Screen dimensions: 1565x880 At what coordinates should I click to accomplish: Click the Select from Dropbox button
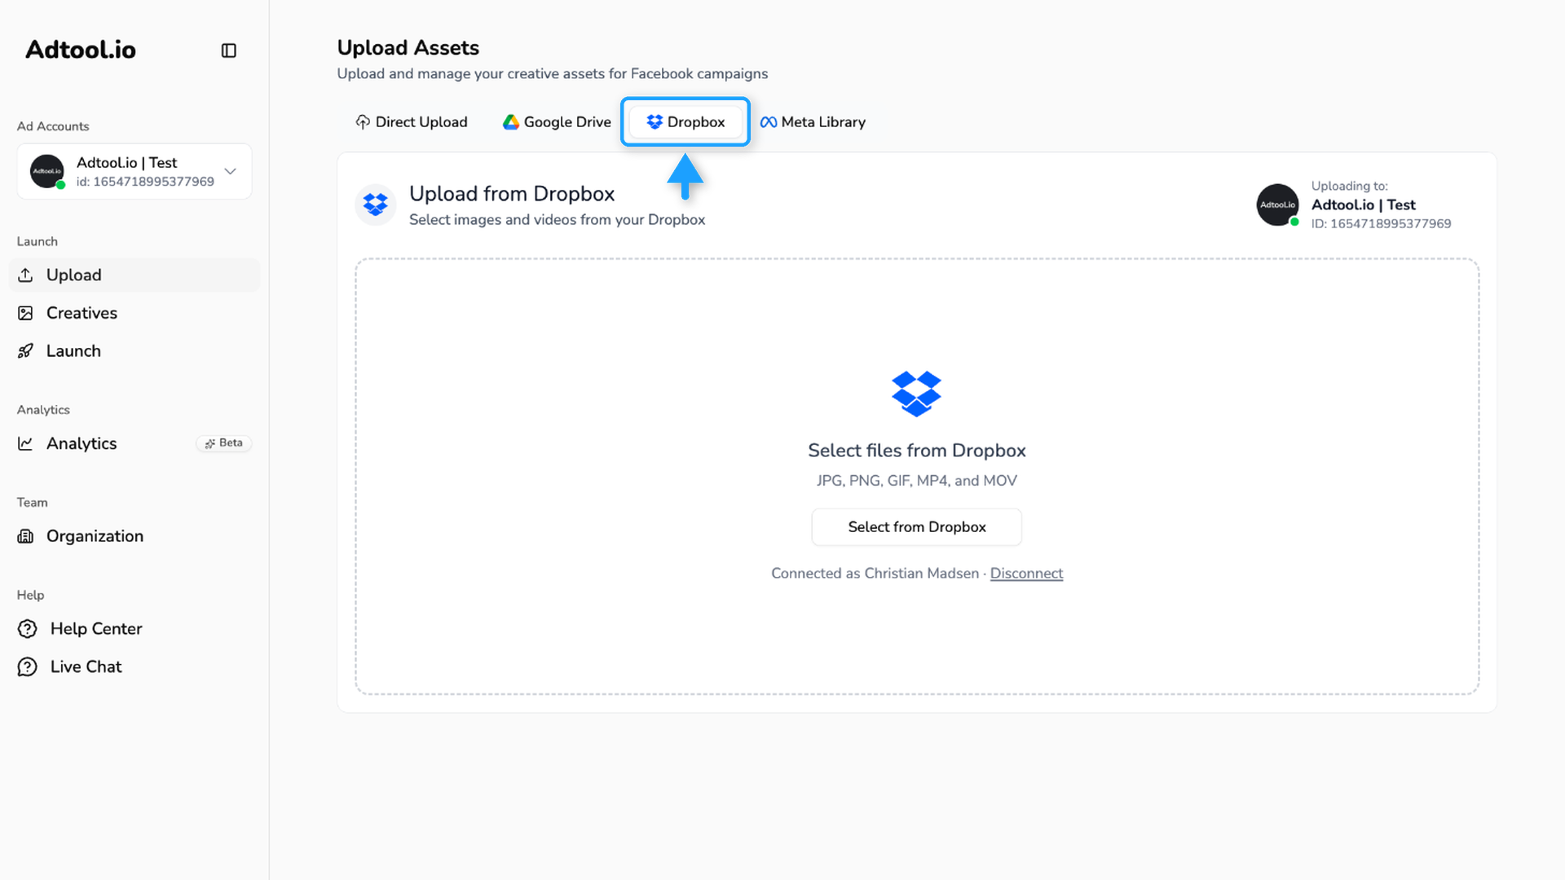coord(917,527)
